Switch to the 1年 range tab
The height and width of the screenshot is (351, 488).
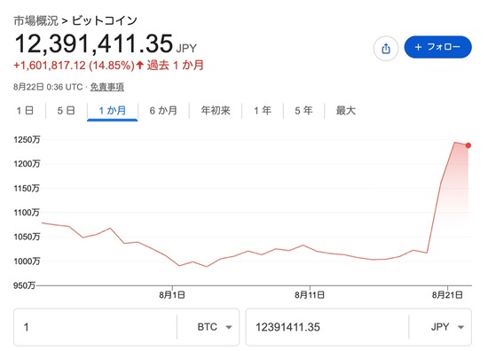click(263, 111)
